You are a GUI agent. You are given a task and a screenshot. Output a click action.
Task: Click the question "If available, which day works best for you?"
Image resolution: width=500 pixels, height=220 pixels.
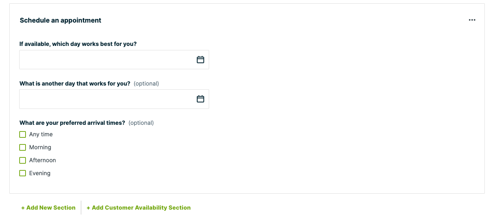point(78,44)
